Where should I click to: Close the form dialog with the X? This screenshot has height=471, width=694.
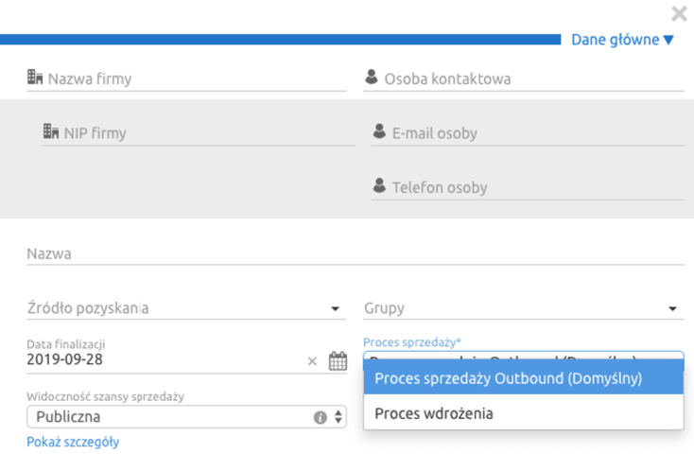(679, 14)
